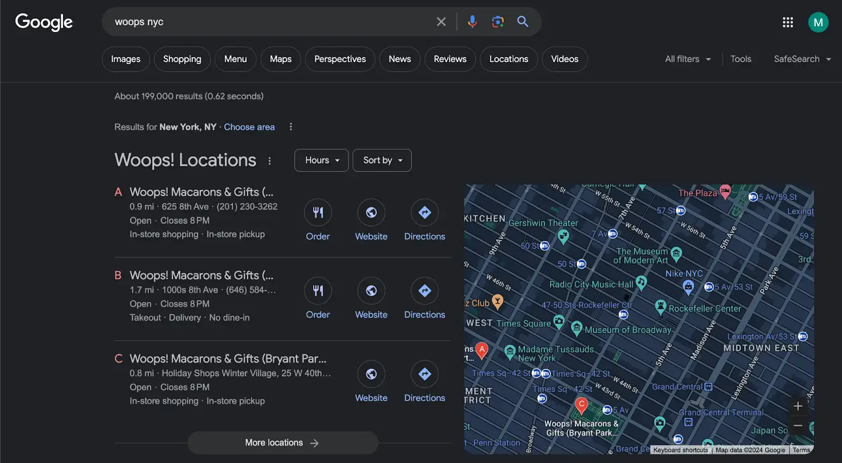
Task: Switch to the Locations tab
Action: point(509,59)
